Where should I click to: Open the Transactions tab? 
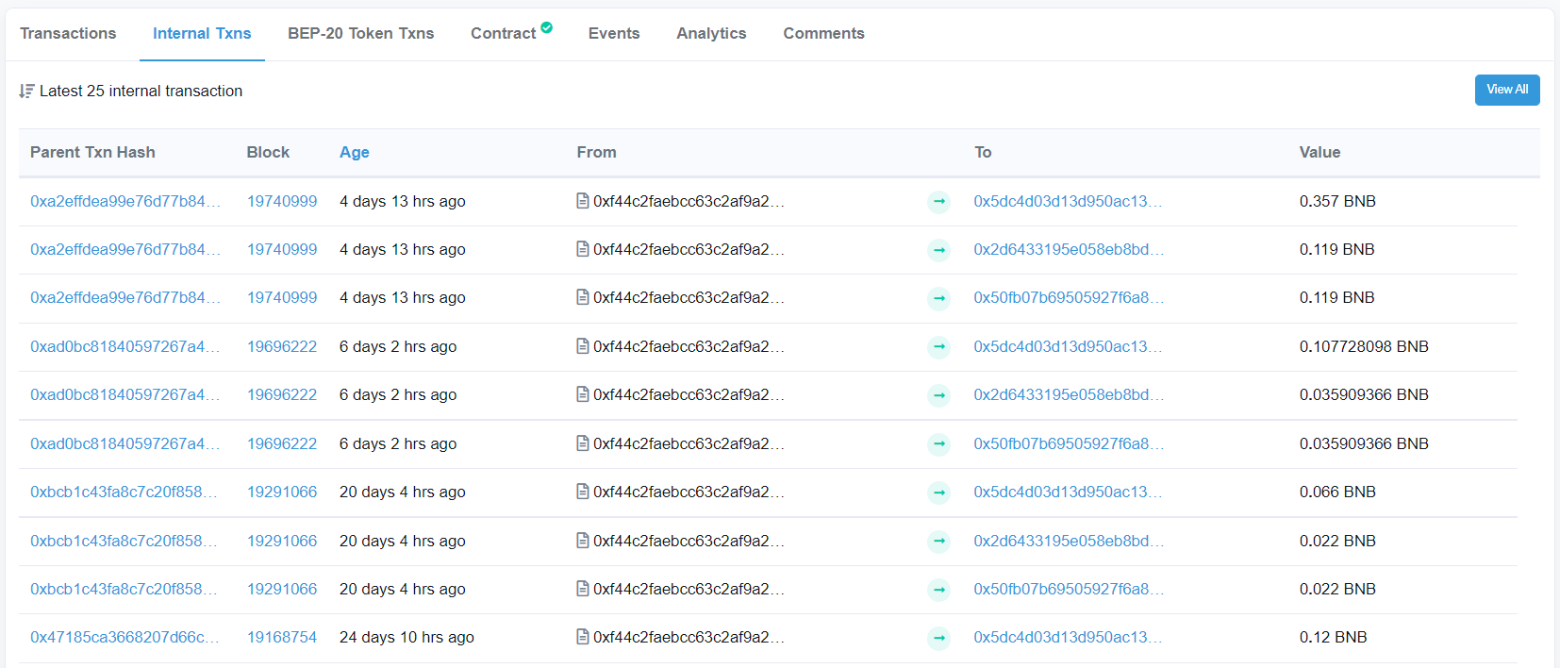pos(68,33)
